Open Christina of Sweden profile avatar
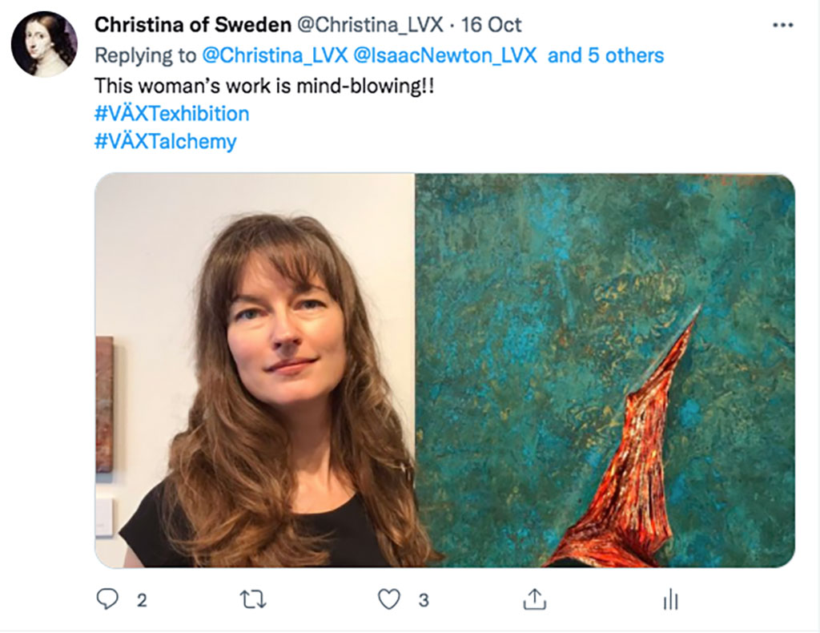Viewport: 820px width, 633px height. click(45, 44)
